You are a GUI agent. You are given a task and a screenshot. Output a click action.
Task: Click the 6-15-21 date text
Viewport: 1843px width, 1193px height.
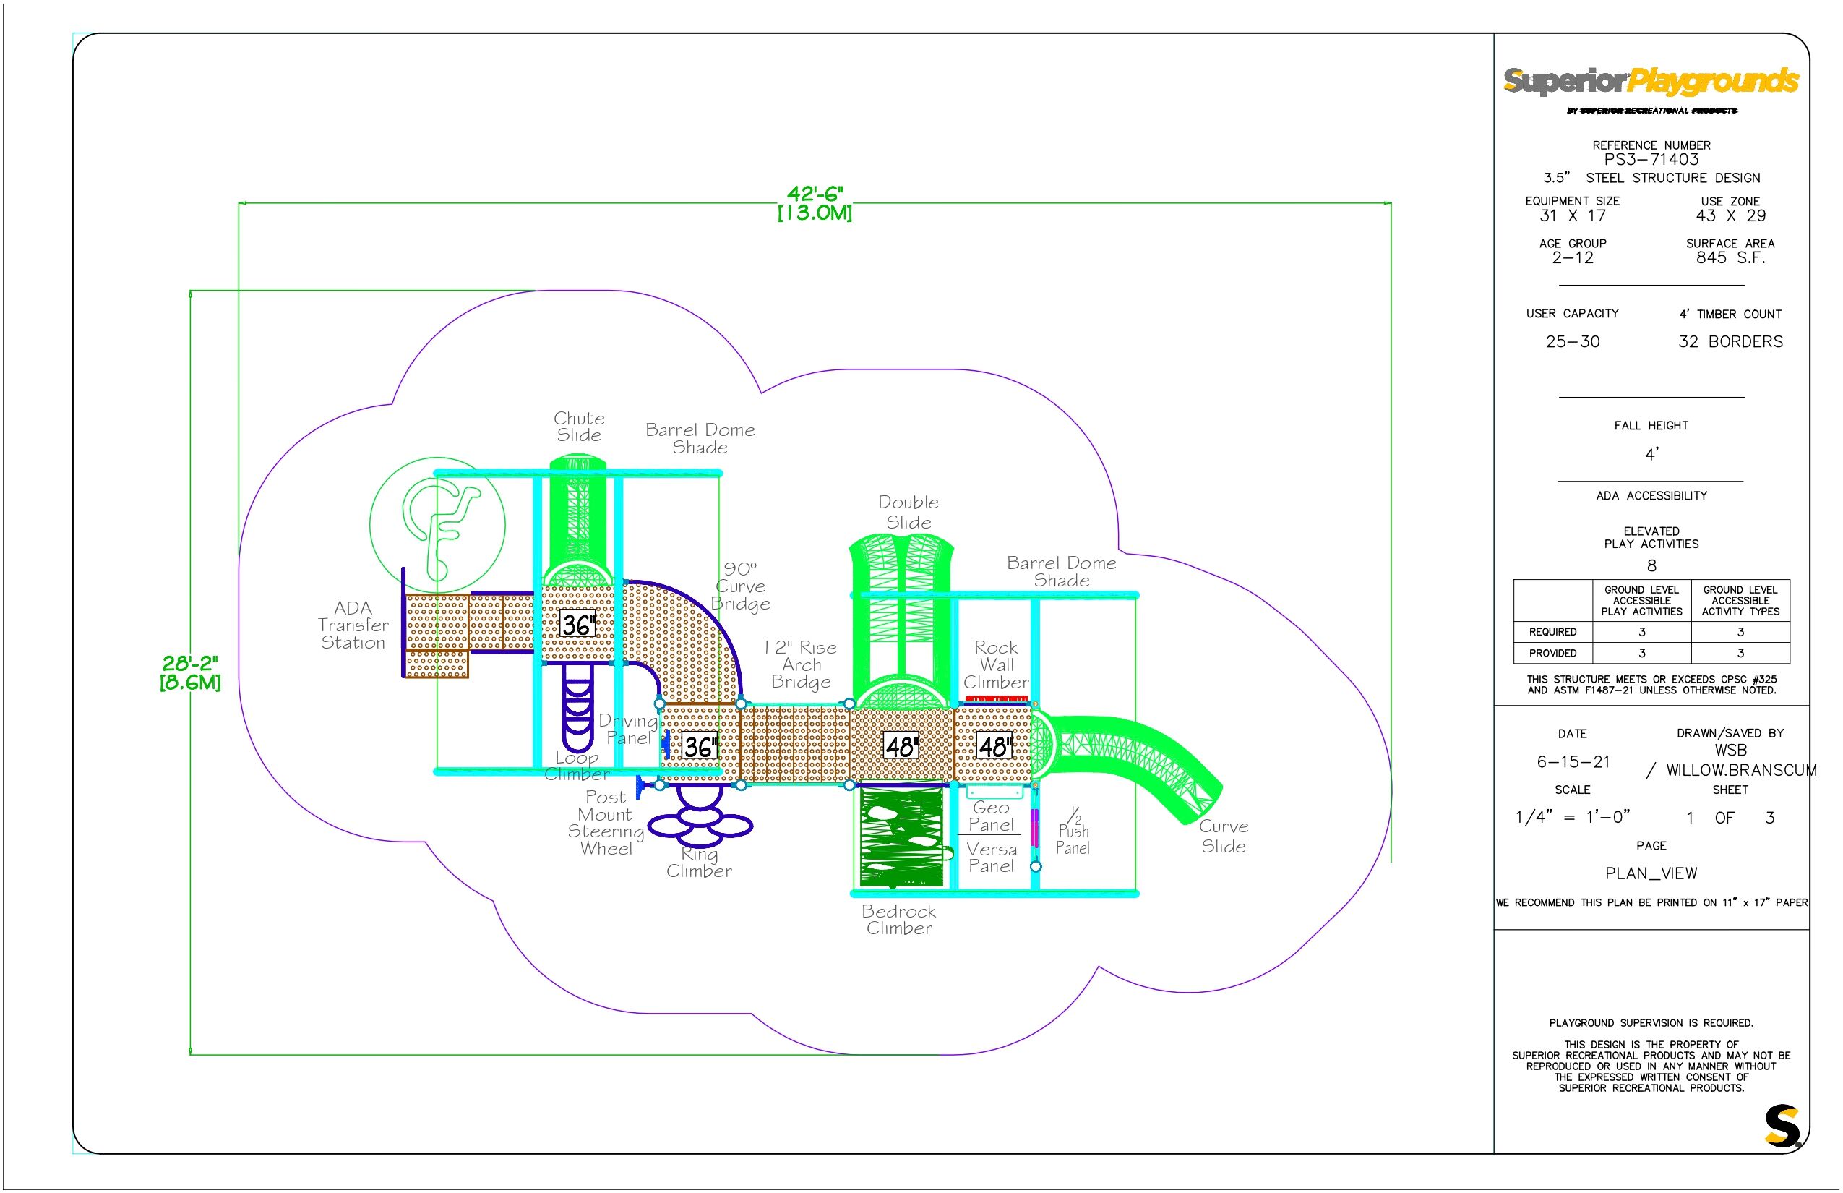[x=1573, y=762]
